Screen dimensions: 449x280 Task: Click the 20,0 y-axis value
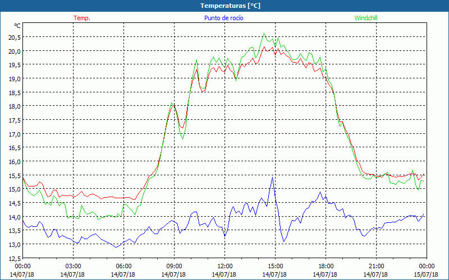point(15,51)
